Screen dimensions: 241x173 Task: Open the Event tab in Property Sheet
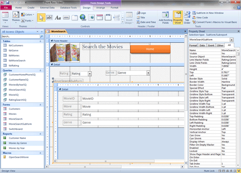211,46
